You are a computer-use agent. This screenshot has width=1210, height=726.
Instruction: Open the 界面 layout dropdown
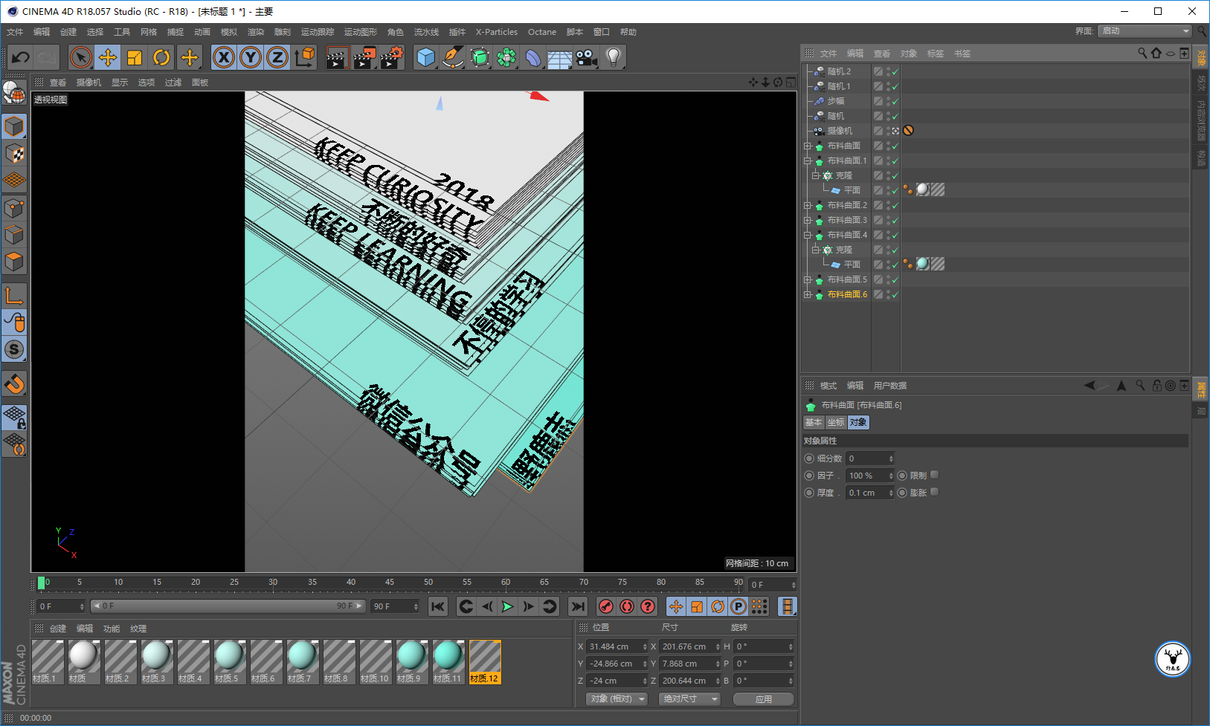pos(1146,30)
